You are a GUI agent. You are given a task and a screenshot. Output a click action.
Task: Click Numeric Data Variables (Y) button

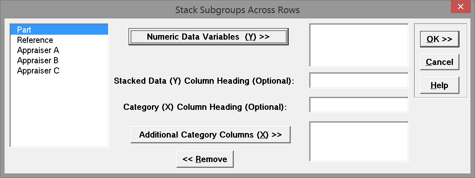208,36
